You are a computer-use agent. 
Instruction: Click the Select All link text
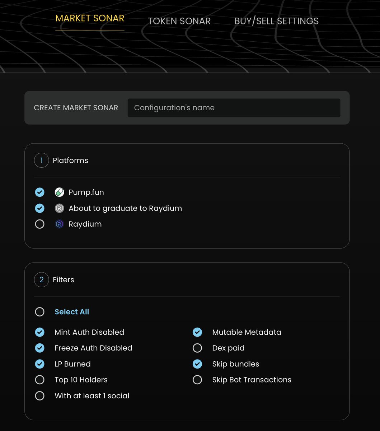pyautogui.click(x=72, y=312)
